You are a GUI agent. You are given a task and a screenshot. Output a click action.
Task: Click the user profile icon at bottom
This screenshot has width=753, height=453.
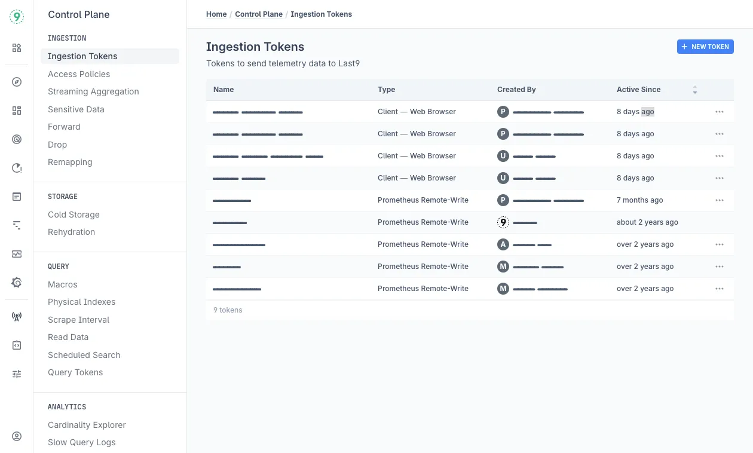tap(17, 436)
